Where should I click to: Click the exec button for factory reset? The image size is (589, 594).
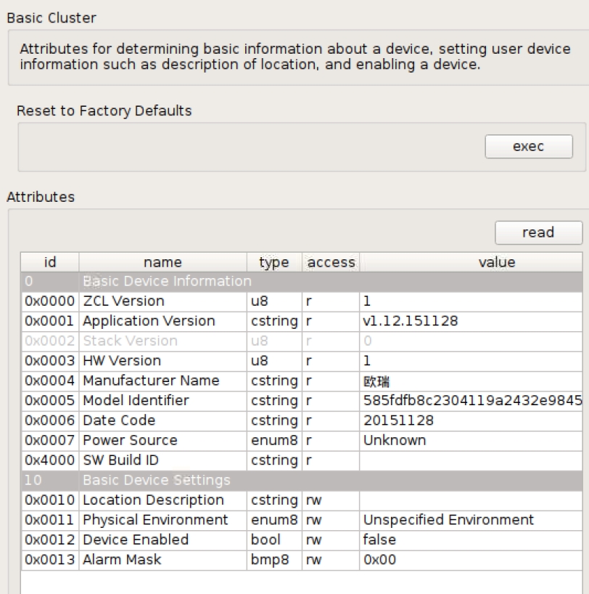pos(529,146)
